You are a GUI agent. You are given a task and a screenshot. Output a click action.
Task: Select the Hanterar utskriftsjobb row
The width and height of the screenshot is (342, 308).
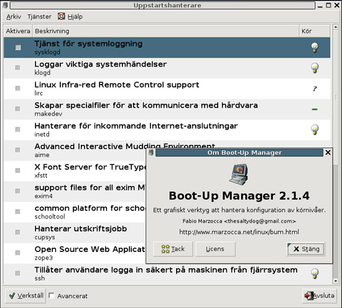pos(75,232)
